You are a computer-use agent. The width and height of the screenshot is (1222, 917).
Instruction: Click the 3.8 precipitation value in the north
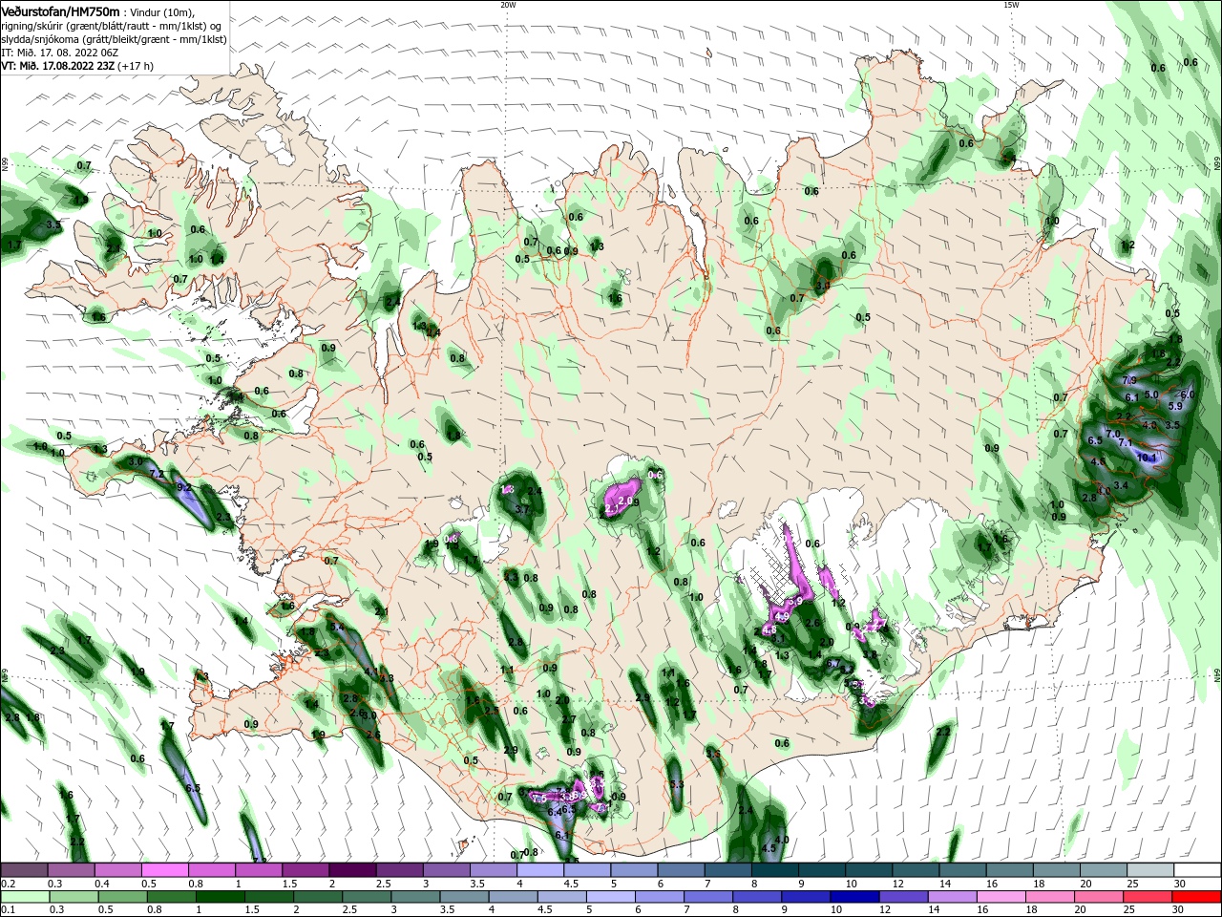click(823, 285)
